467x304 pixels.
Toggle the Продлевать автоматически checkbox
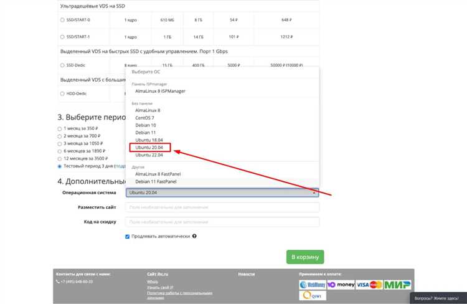128,236
